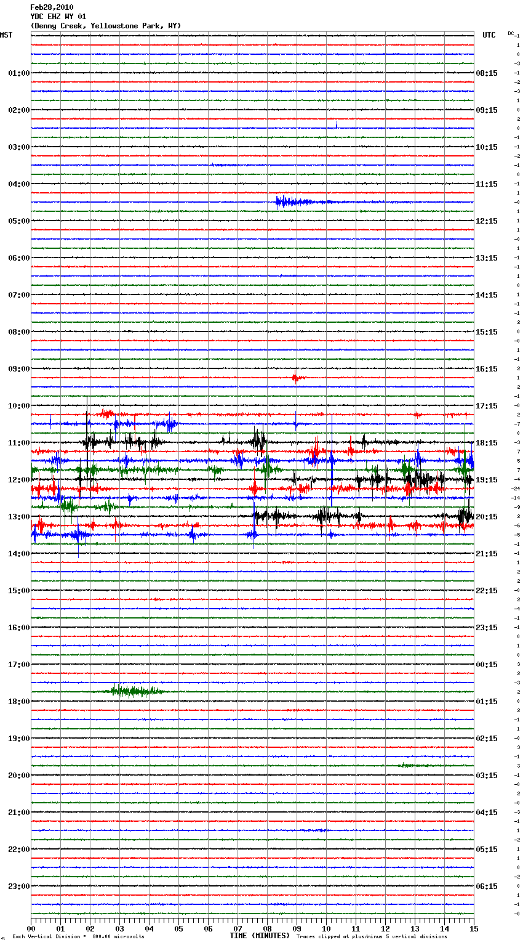Click the Denny Creek, Yellowstone Park location text

tap(105, 26)
